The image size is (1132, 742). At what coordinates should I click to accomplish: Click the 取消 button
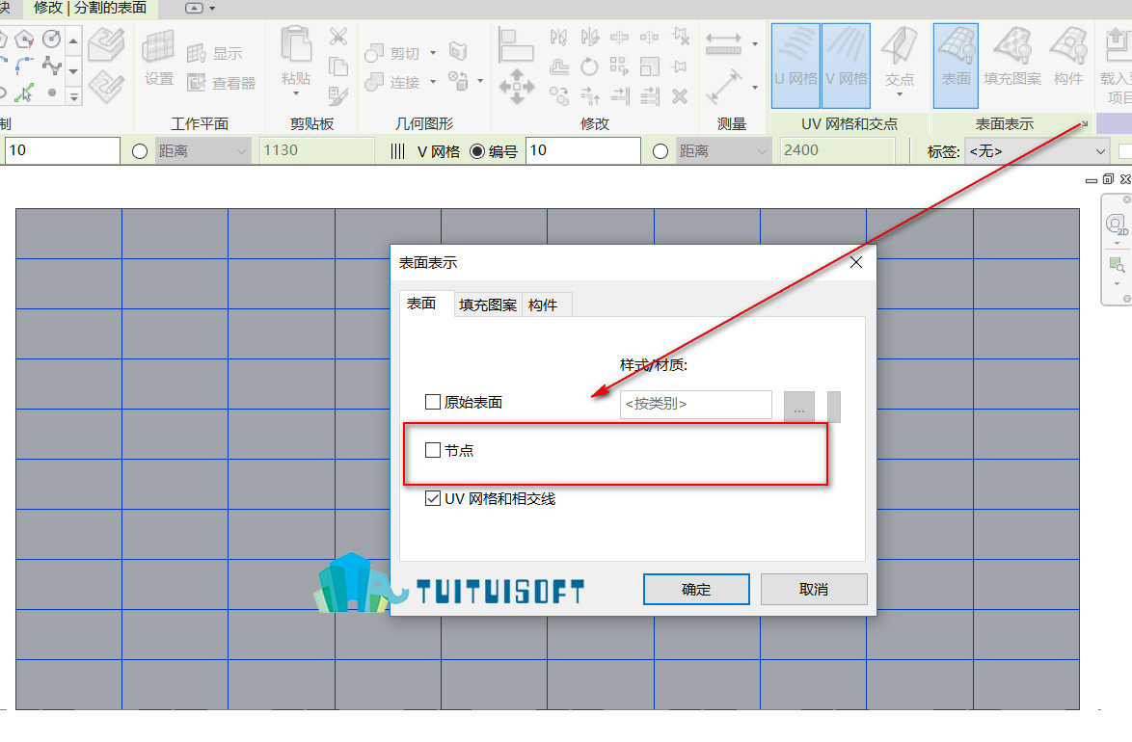pos(814,590)
